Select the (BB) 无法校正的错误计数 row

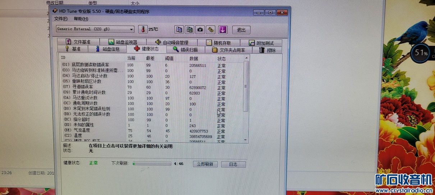pyautogui.click(x=152, y=114)
